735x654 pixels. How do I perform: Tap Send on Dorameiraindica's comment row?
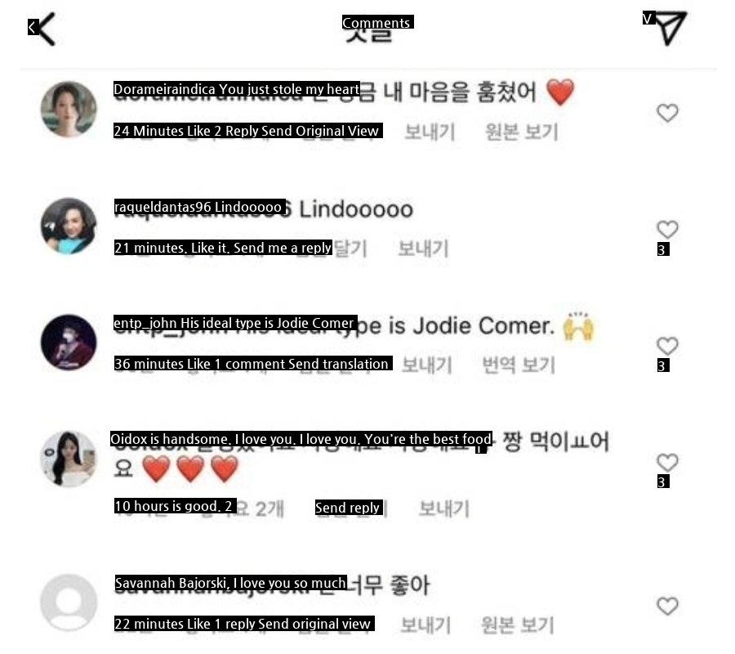[x=430, y=132]
